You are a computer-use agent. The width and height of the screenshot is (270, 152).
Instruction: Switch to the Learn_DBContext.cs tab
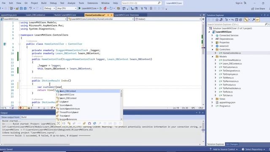click(35, 15)
